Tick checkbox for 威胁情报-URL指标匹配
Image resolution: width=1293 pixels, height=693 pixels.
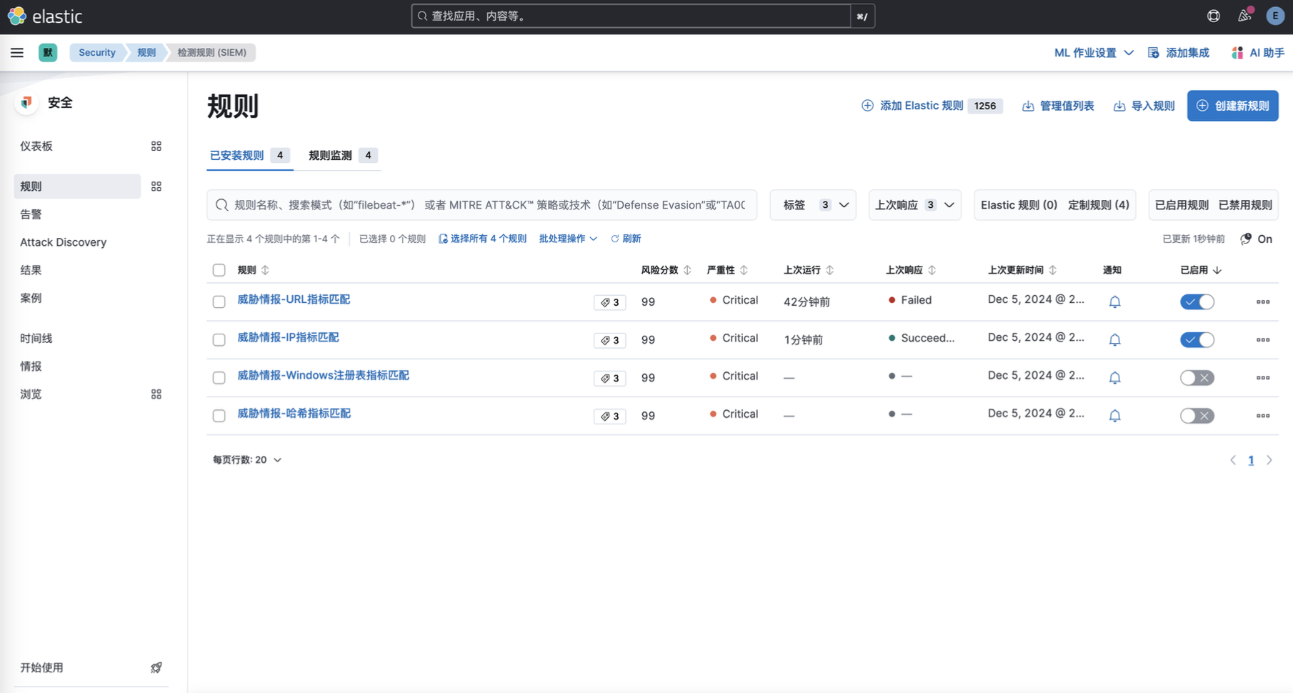(x=219, y=301)
